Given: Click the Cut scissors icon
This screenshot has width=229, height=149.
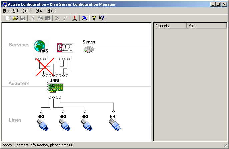Looking at the screenshot, I should point(32,18).
